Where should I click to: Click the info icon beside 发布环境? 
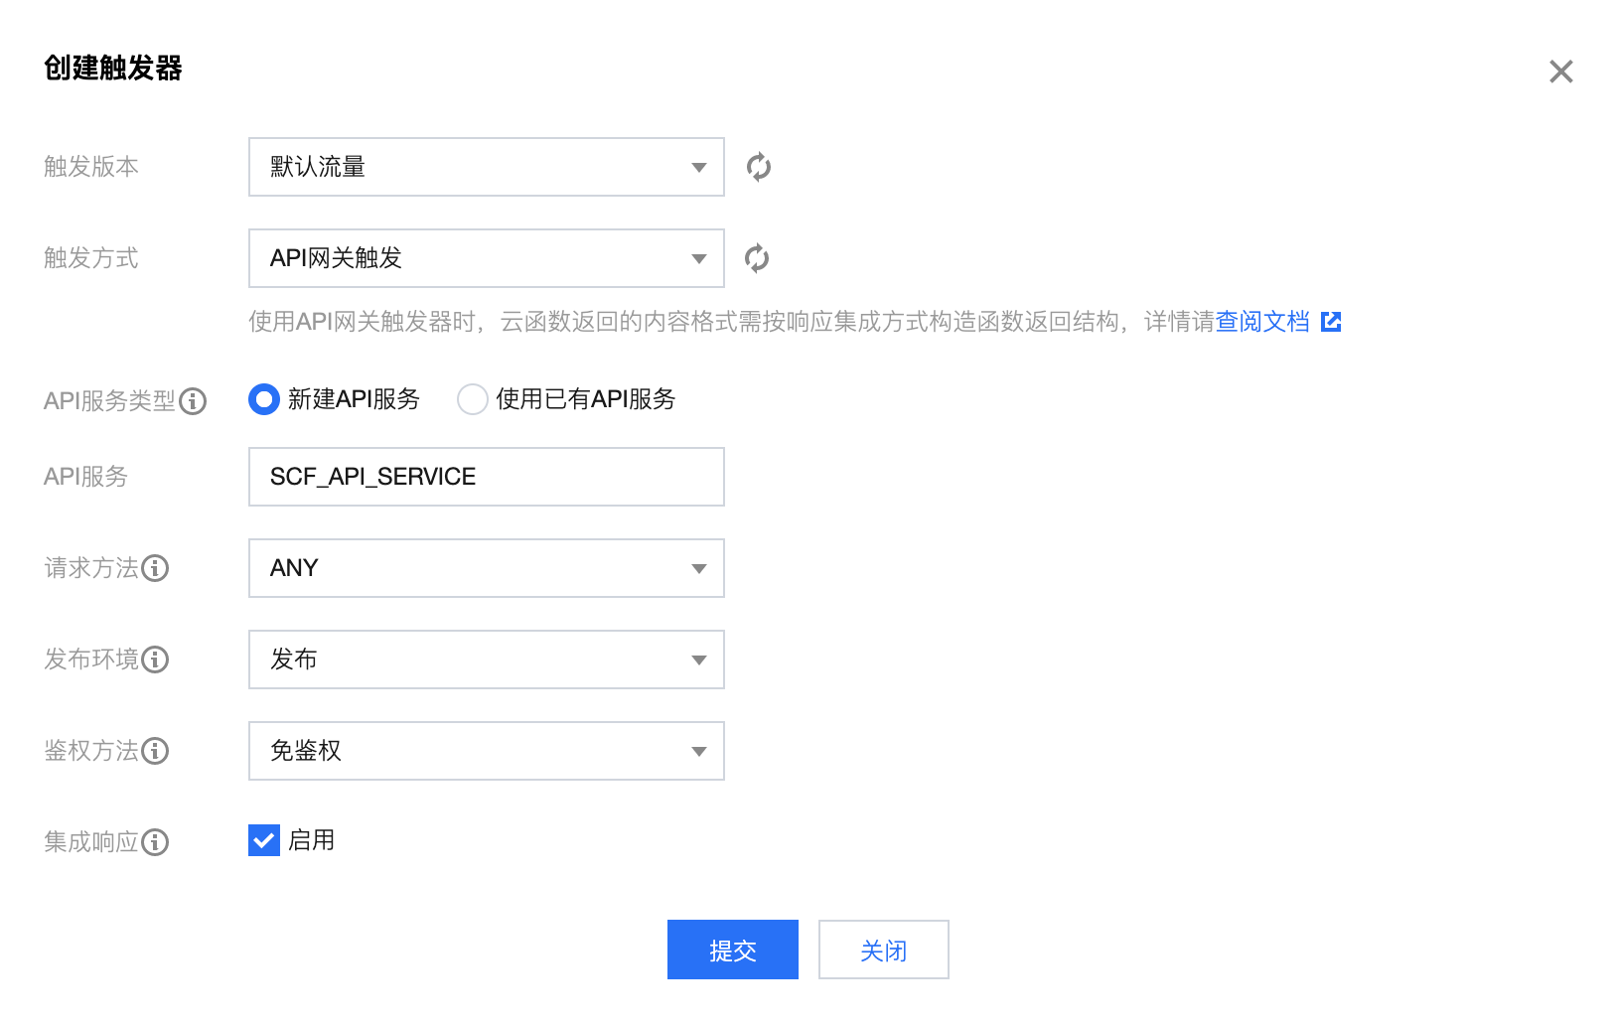pos(155,659)
